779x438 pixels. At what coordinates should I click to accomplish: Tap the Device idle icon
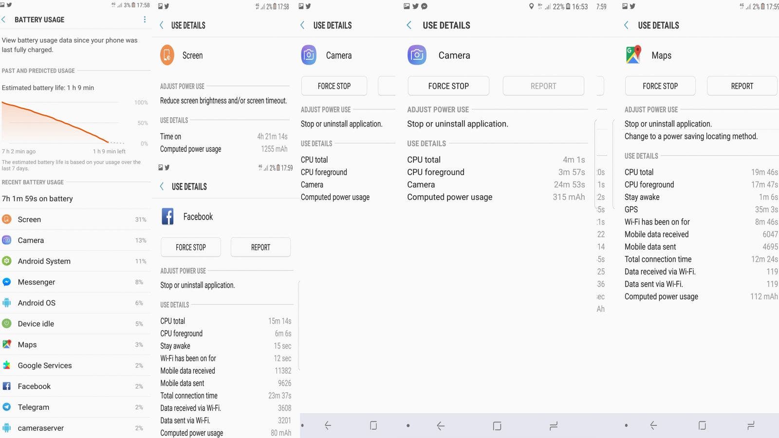7,324
